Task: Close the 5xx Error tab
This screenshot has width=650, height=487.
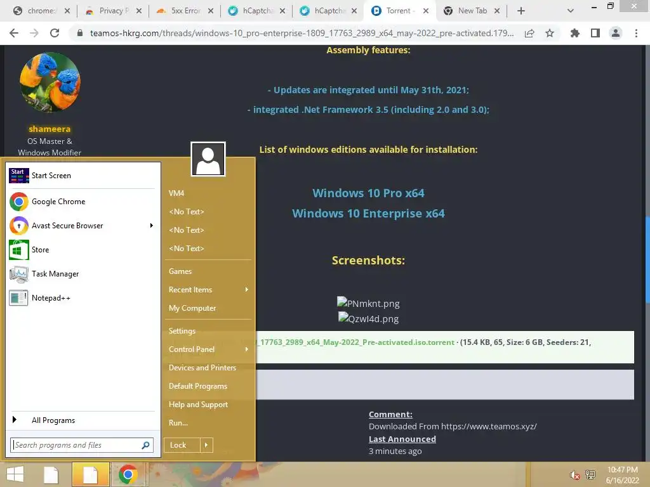Action: (211, 11)
